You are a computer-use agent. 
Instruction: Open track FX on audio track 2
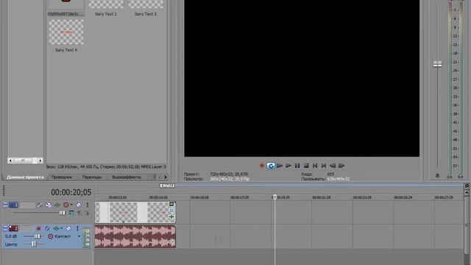click(56, 229)
